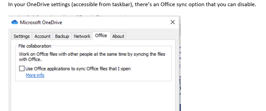Viewport: 266px width, 111px height.
Task: Enable Use Office applications to sync checkbox
Action: (22, 69)
